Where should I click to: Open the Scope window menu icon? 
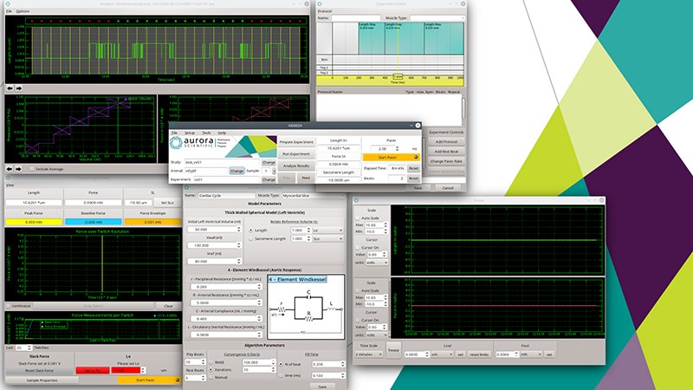coord(356,200)
